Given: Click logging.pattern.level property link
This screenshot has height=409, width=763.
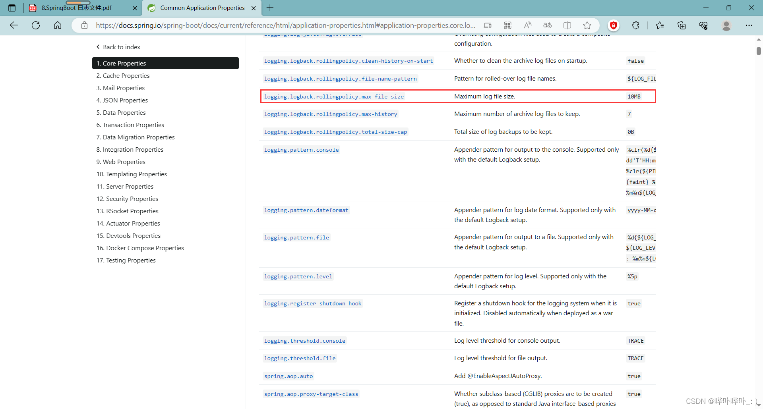Looking at the screenshot, I should (x=298, y=276).
